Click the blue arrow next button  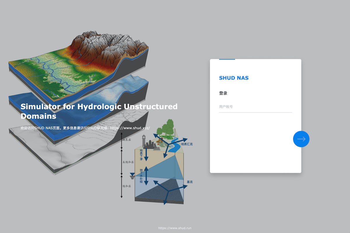pyautogui.click(x=301, y=139)
